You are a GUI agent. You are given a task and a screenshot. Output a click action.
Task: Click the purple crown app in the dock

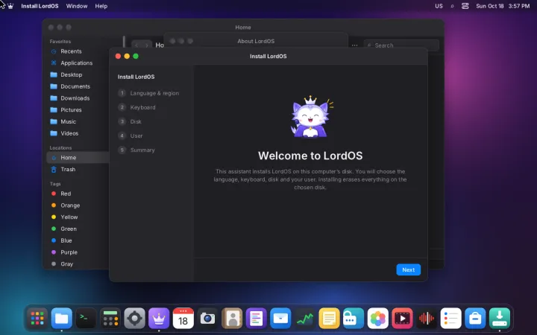pyautogui.click(x=159, y=319)
